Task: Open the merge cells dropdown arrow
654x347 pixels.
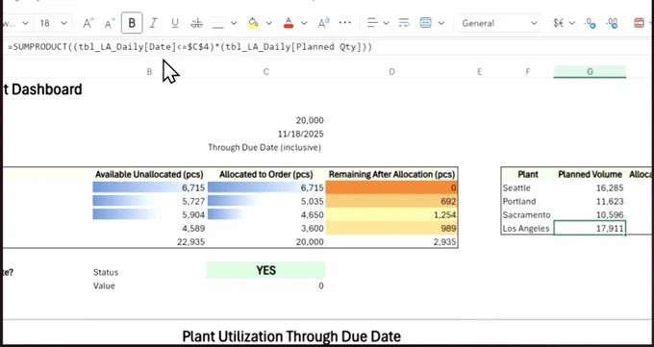Action: point(441,23)
